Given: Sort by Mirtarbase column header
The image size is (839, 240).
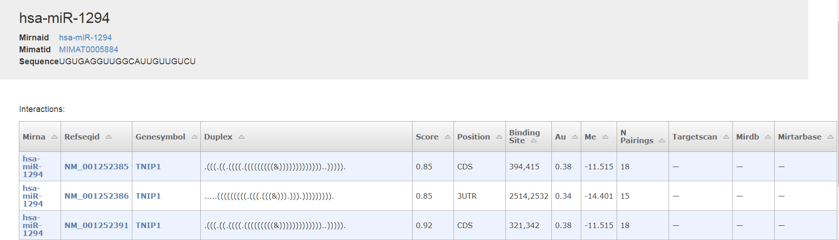Looking at the screenshot, I should click(799, 137).
